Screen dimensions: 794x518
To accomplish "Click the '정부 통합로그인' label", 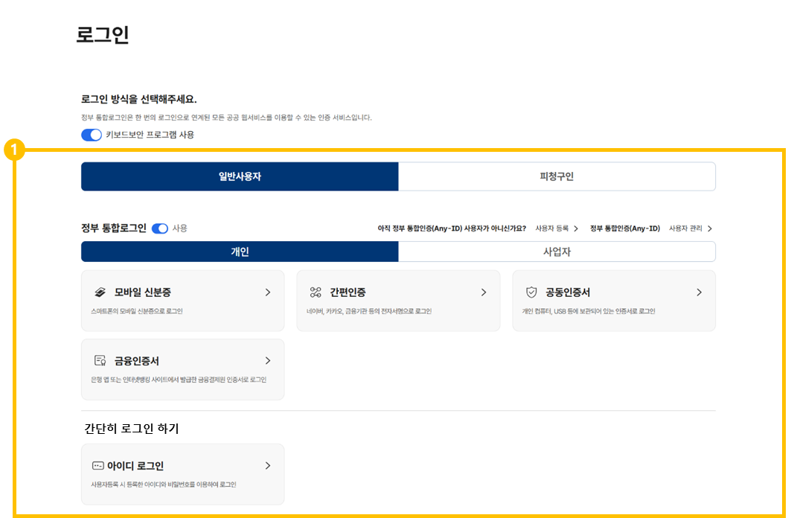I will (x=114, y=228).
